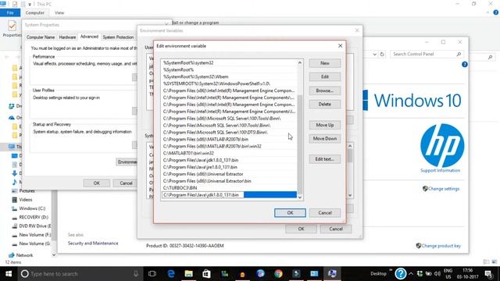Open the Security and Maintenance link
Viewport: 500px width, 281px height.
(93, 243)
